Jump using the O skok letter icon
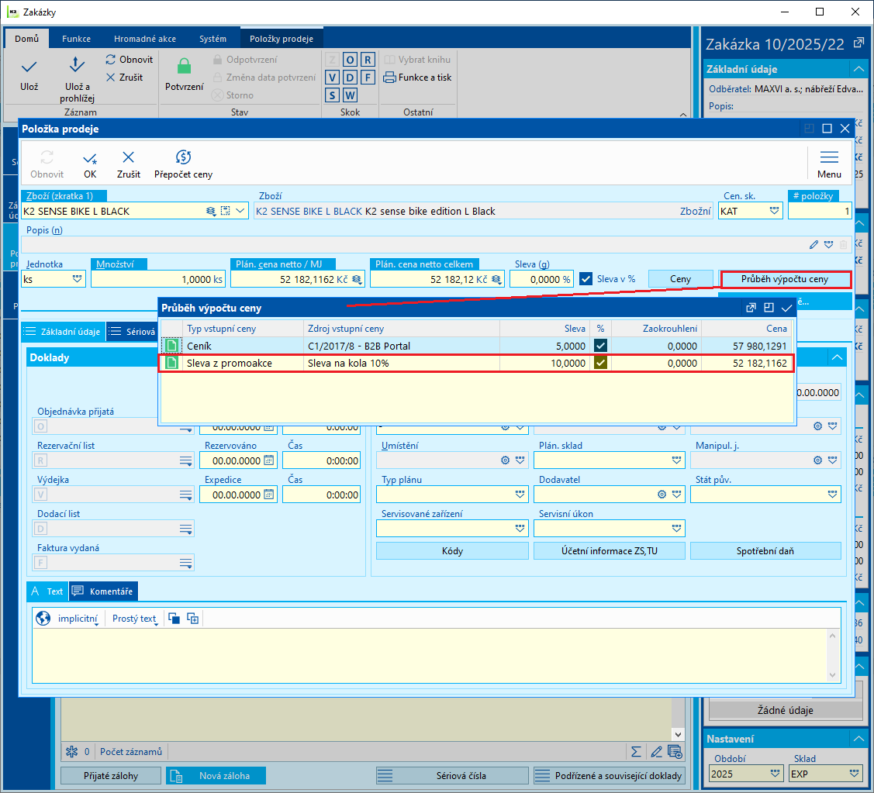 coord(350,60)
